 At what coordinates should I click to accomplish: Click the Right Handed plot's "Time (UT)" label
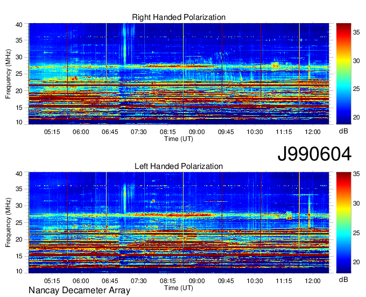click(x=179, y=139)
